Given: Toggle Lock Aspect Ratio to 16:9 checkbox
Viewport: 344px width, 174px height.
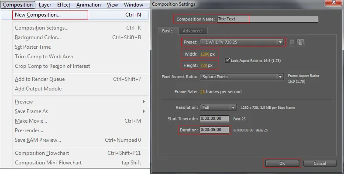Looking at the screenshot, I should point(227,60).
